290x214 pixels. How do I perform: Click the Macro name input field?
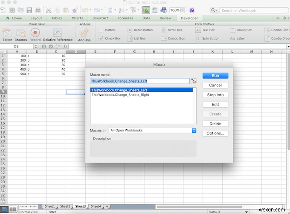[140, 81]
